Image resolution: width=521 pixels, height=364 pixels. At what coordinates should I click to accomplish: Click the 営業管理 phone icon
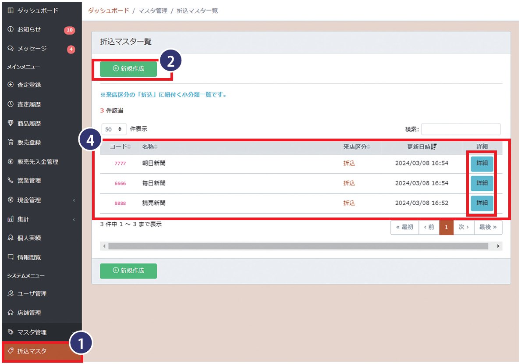(11, 181)
